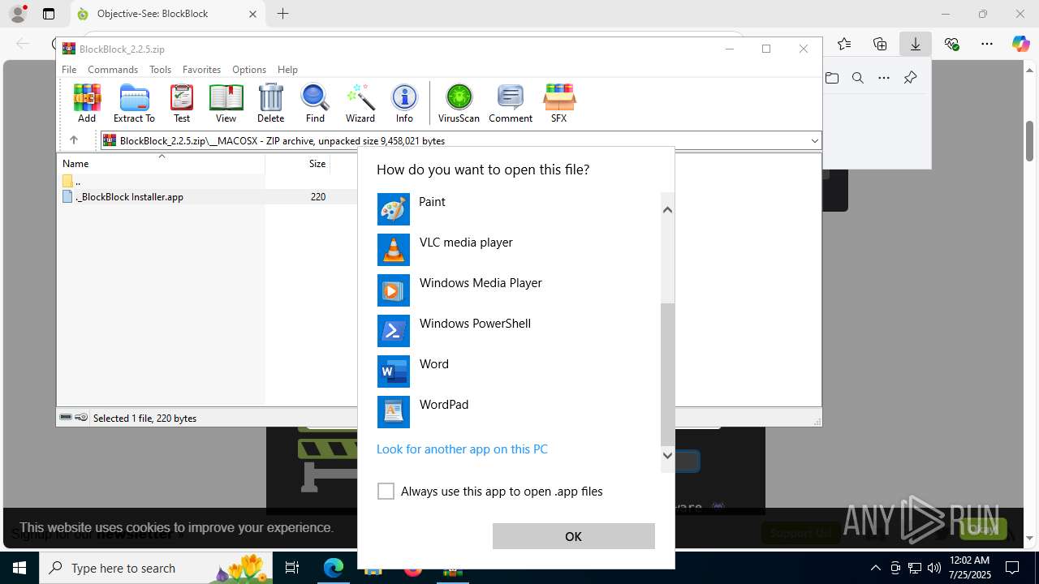This screenshot has width=1039, height=584.
Task: Click the app list scrollbar thumb
Action: [667, 374]
